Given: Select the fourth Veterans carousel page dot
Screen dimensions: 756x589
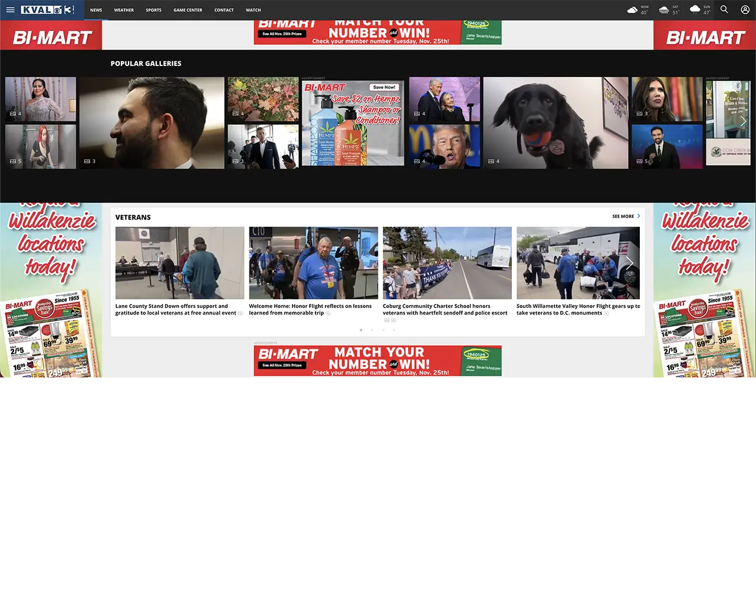Looking at the screenshot, I should pos(394,330).
